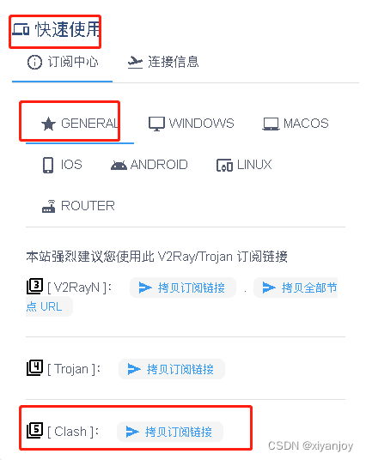
Task: Click the numbered 5 icon beside Clash
Action: click(34, 431)
